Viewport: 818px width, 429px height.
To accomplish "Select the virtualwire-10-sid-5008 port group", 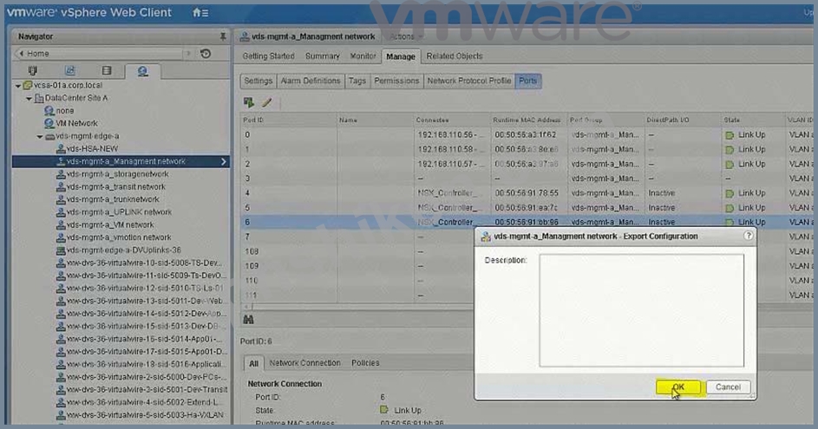I will (x=143, y=263).
